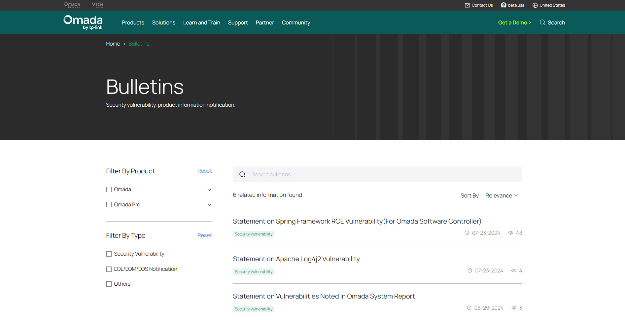The image size is (625, 320).
Task: Click Security Vulnerability tag under Spring Framework bulletin
Action: (254, 234)
